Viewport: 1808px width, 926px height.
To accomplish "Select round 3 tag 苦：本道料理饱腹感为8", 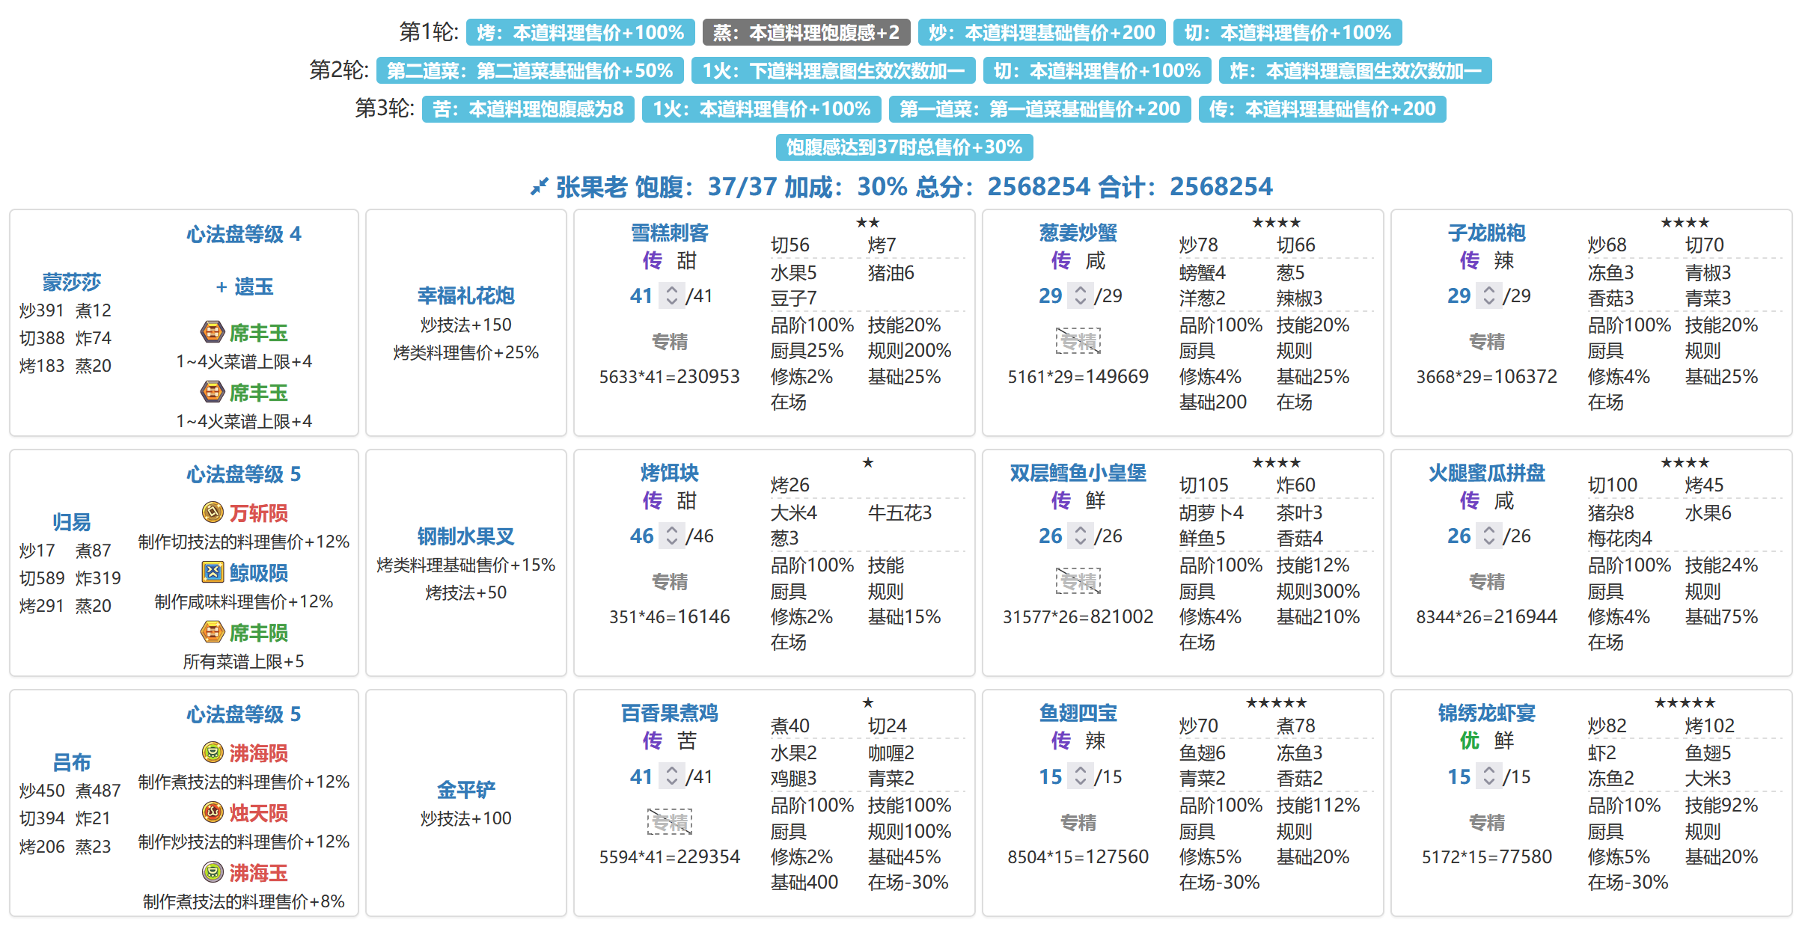I will click(x=528, y=109).
